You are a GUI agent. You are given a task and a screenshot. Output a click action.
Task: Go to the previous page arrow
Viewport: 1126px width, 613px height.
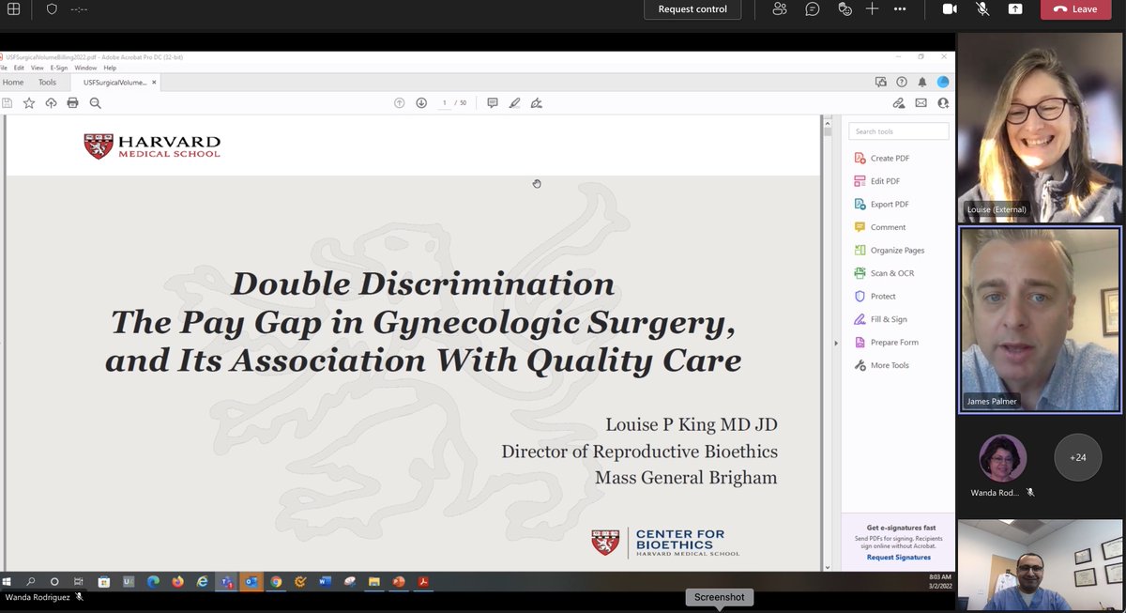pyautogui.click(x=399, y=103)
